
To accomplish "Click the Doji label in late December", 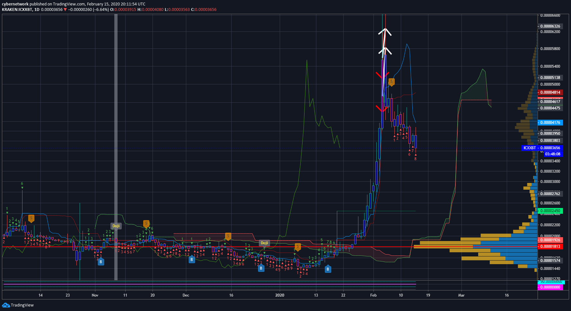I will click(264, 243).
